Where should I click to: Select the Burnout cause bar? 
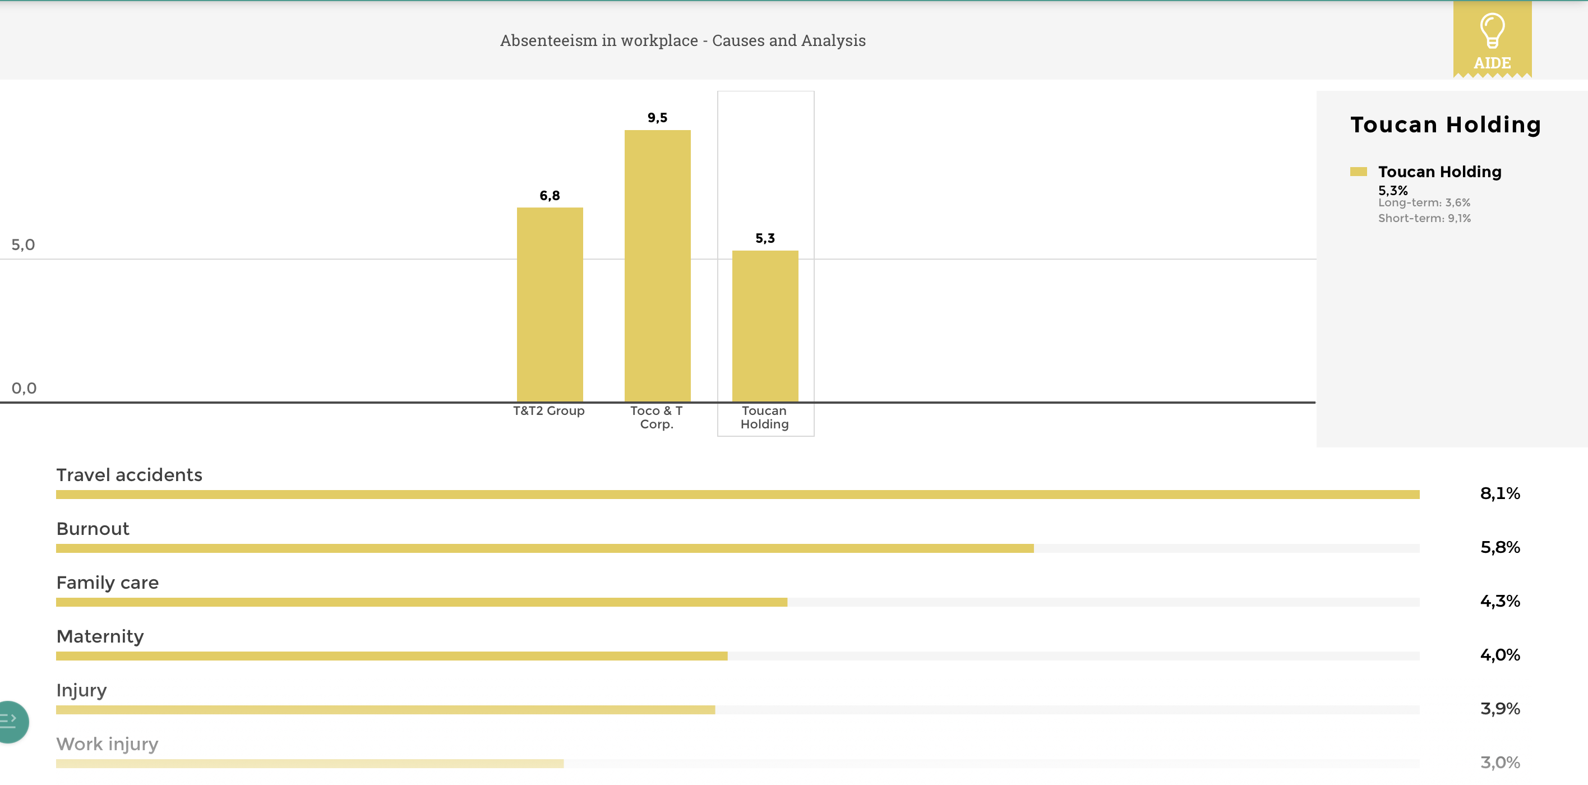pos(544,548)
